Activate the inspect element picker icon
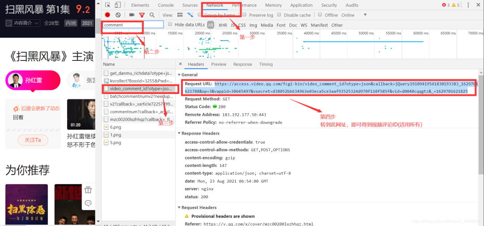Viewport: 484px width, 226px height. [108, 5]
